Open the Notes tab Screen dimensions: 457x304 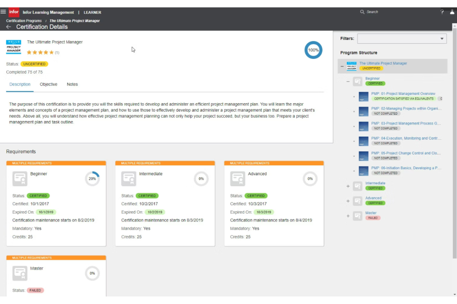point(72,84)
